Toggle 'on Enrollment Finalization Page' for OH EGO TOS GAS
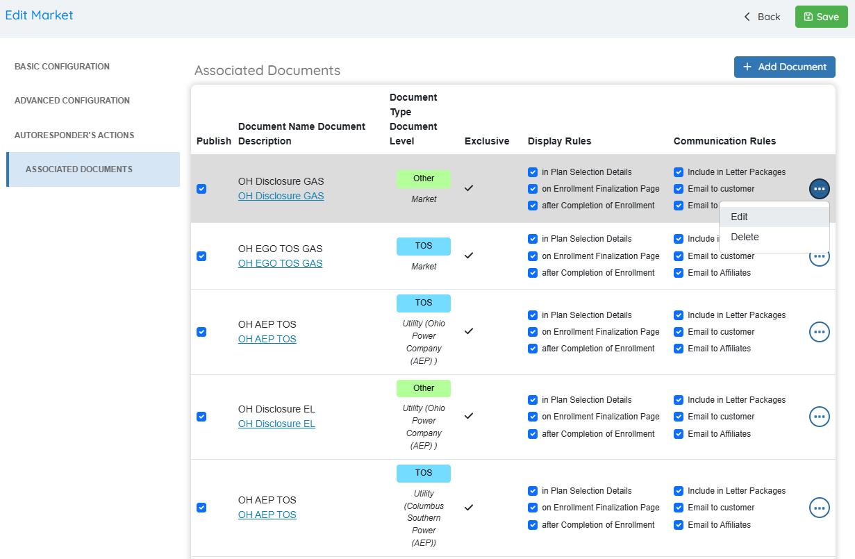Screen dimensions: 855x559 [x=533, y=256]
